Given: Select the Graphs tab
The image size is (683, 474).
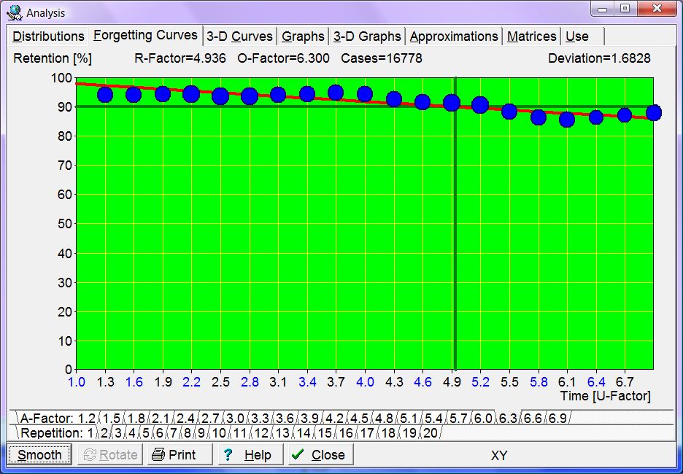Looking at the screenshot, I should [303, 36].
